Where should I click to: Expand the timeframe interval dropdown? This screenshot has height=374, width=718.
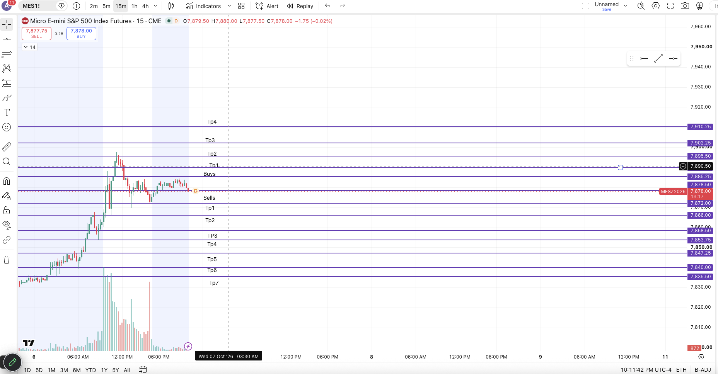(x=155, y=6)
